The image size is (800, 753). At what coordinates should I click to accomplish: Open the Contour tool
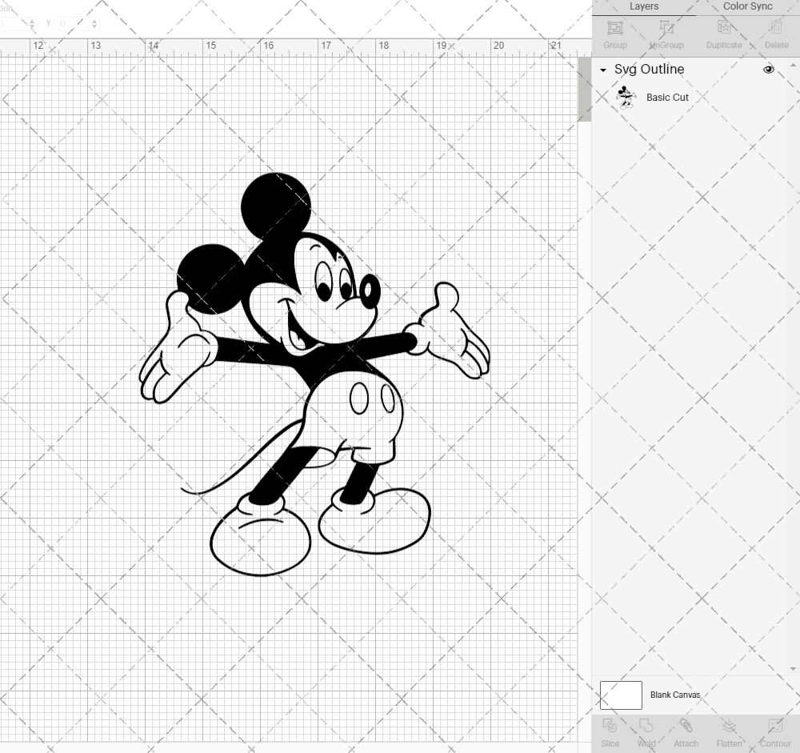tap(774, 730)
